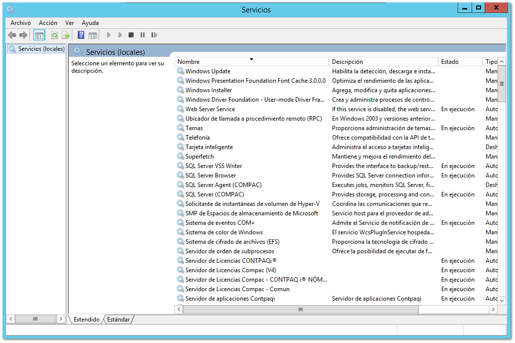Viewport: 515px width, 343px height.
Task: Click the Pause service toolbar icon
Action: pyautogui.click(x=142, y=35)
